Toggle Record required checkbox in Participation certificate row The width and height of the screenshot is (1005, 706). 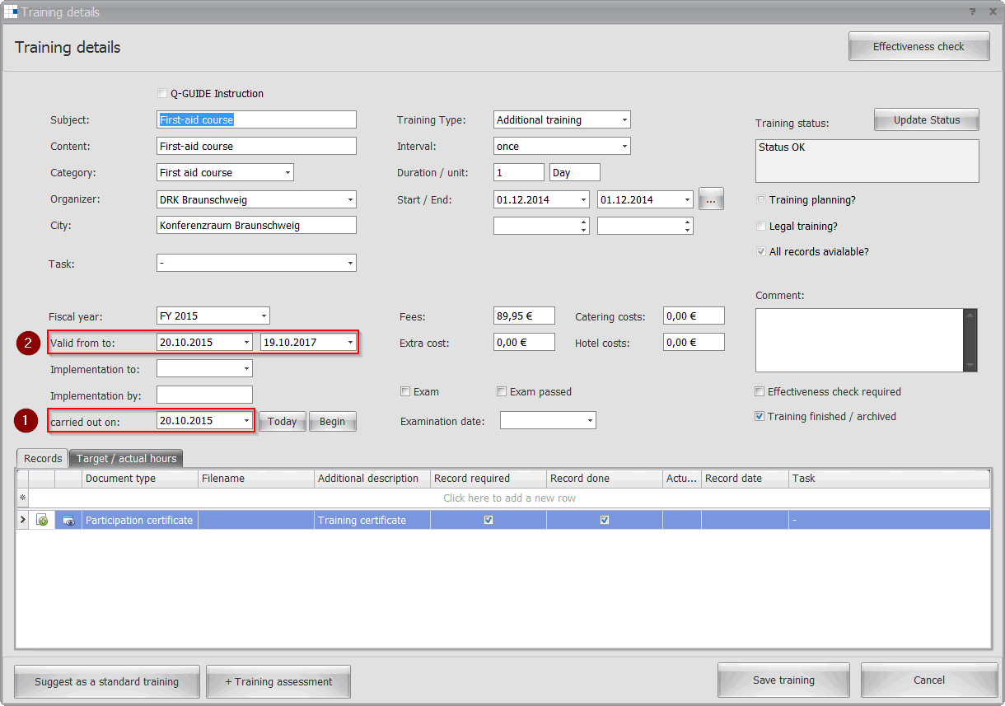[x=488, y=520]
